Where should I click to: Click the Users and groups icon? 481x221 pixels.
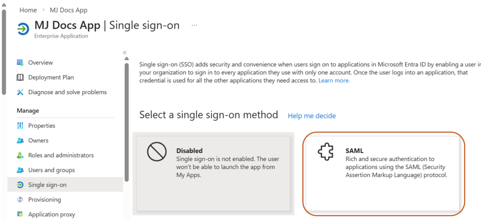pos(20,170)
